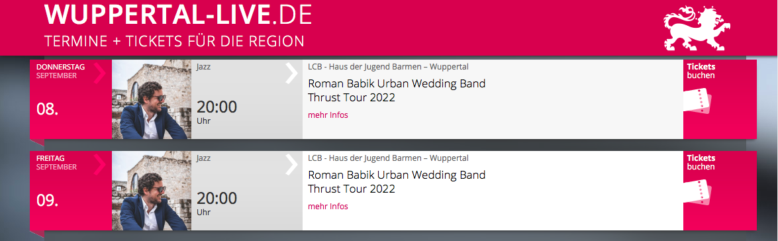Click LCB - Haus der Jugend Barmen venue on Thursday

(388, 67)
